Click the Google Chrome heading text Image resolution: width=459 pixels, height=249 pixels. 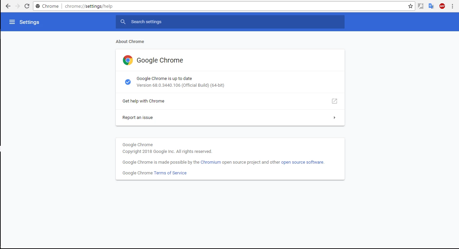160,60
